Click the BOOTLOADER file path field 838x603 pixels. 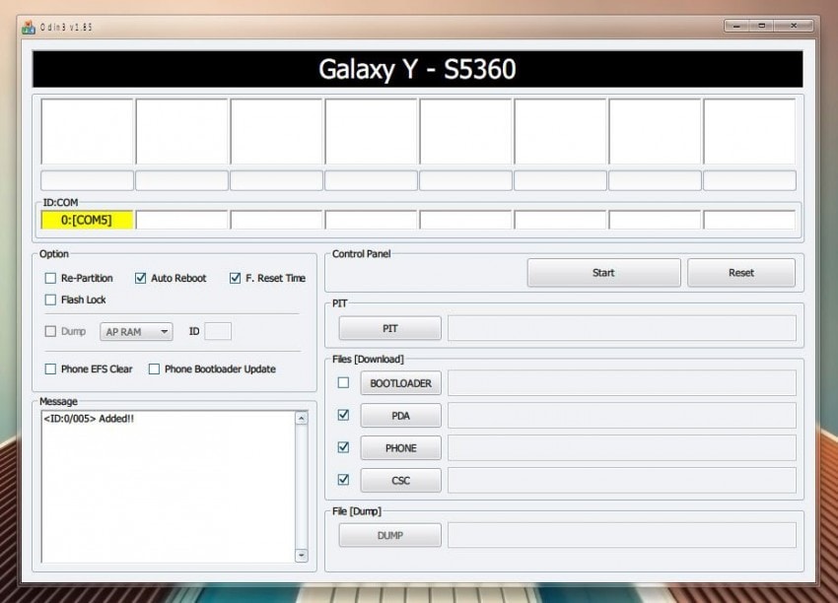coord(622,383)
